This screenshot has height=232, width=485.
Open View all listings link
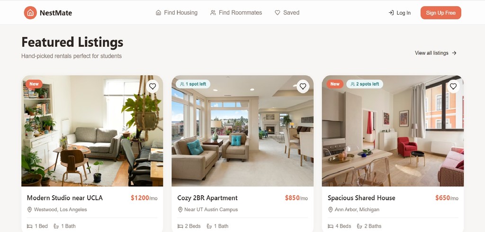click(x=436, y=53)
